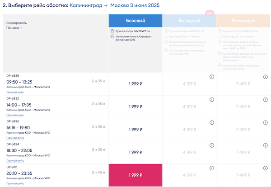
Task: Choose the Максимум fare header
Action: point(243,21)
